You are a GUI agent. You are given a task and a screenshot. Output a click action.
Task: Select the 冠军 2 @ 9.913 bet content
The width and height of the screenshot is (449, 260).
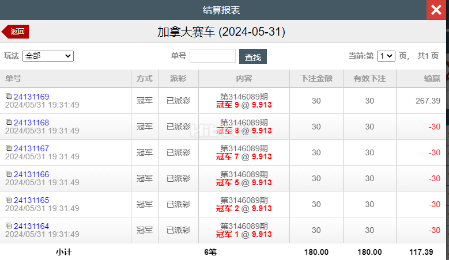pos(244,208)
